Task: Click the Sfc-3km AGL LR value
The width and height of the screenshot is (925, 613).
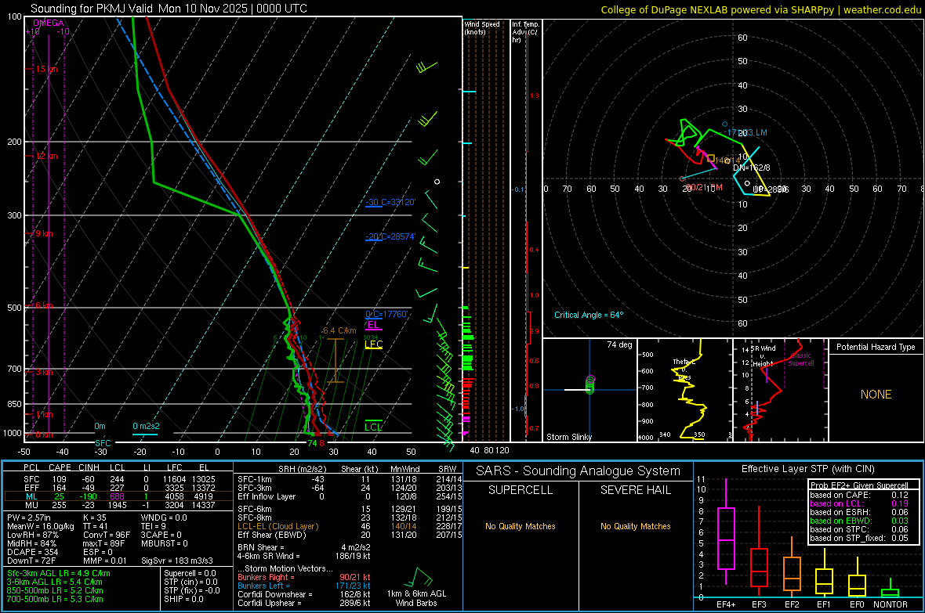Action: (x=59, y=573)
